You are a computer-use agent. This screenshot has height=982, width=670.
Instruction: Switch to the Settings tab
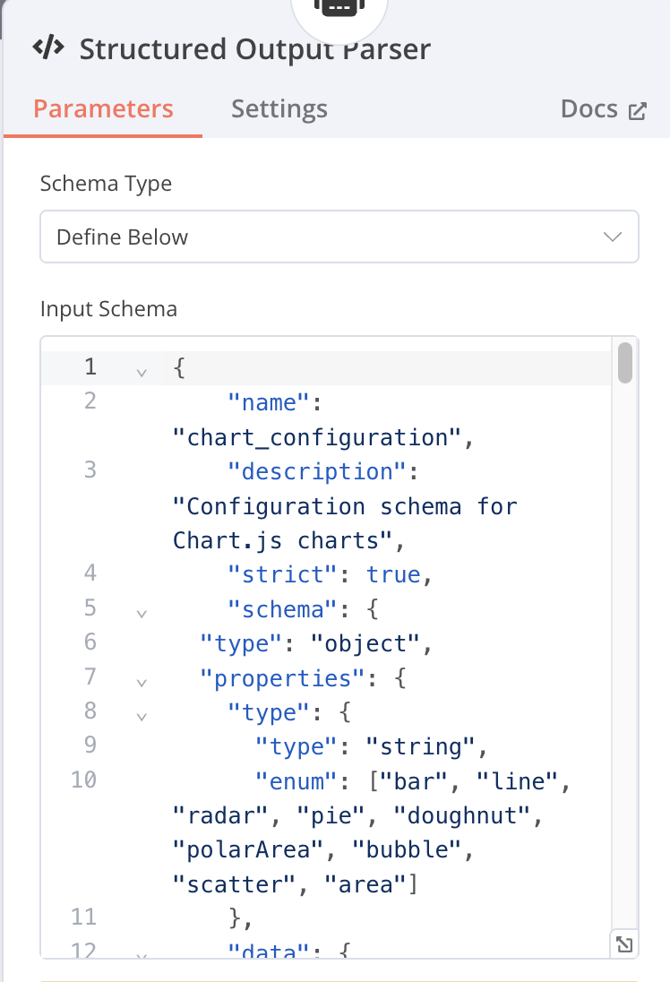click(279, 109)
